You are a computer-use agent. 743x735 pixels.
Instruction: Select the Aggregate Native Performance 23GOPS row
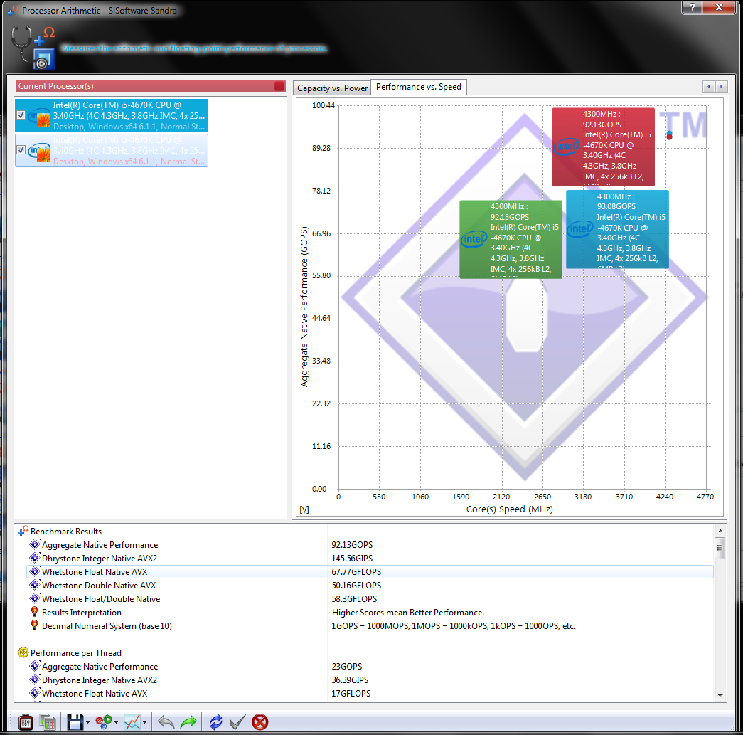[x=370, y=666]
